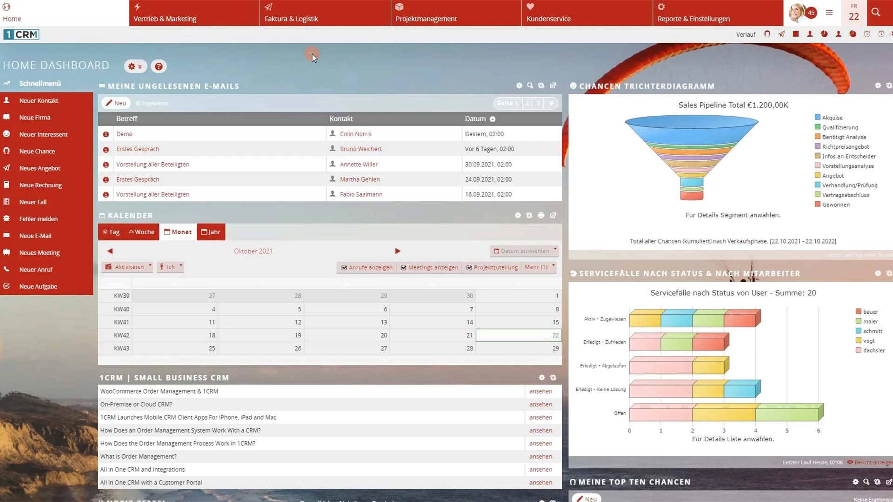Toggle the Meetings anzeigen checkbox

404,268
